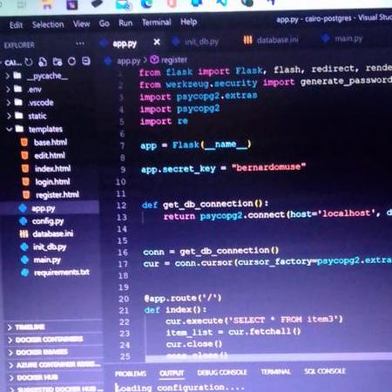
Task: Collapse all folders in Explorer
Action: [86, 61]
